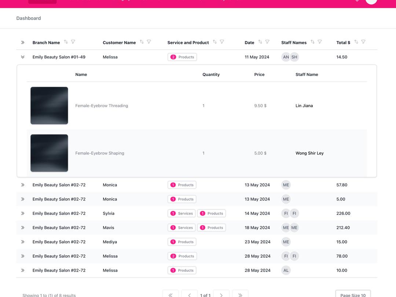The height and width of the screenshot is (297, 396).
Task: Sort rows by Staff Names
Action: [312, 42]
